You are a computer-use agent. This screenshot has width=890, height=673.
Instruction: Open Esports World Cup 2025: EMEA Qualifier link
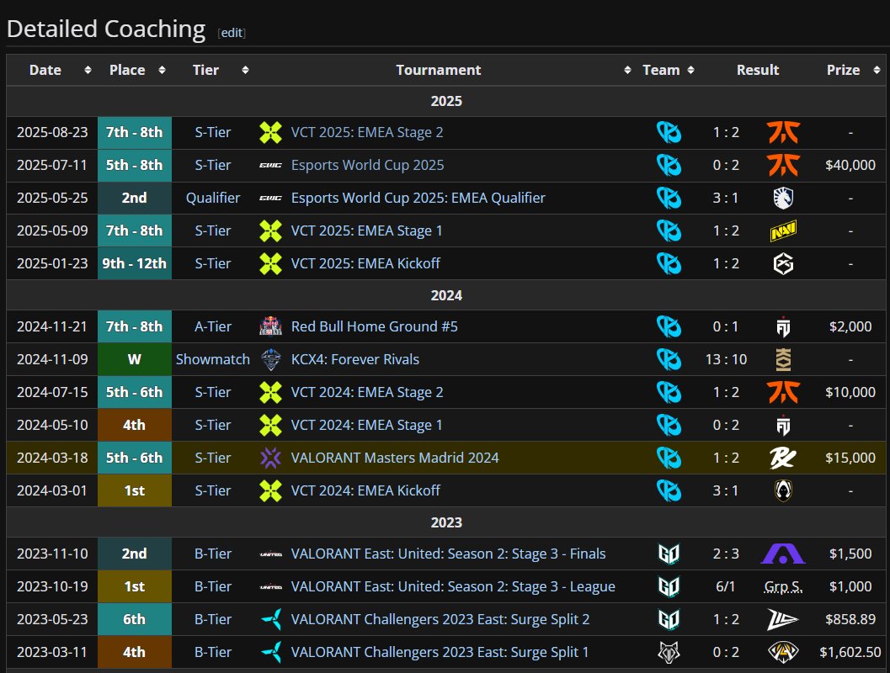(418, 198)
